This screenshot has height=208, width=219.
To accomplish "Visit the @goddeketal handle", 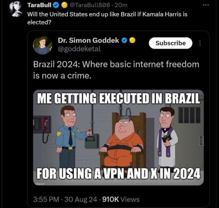I will 79,49.
